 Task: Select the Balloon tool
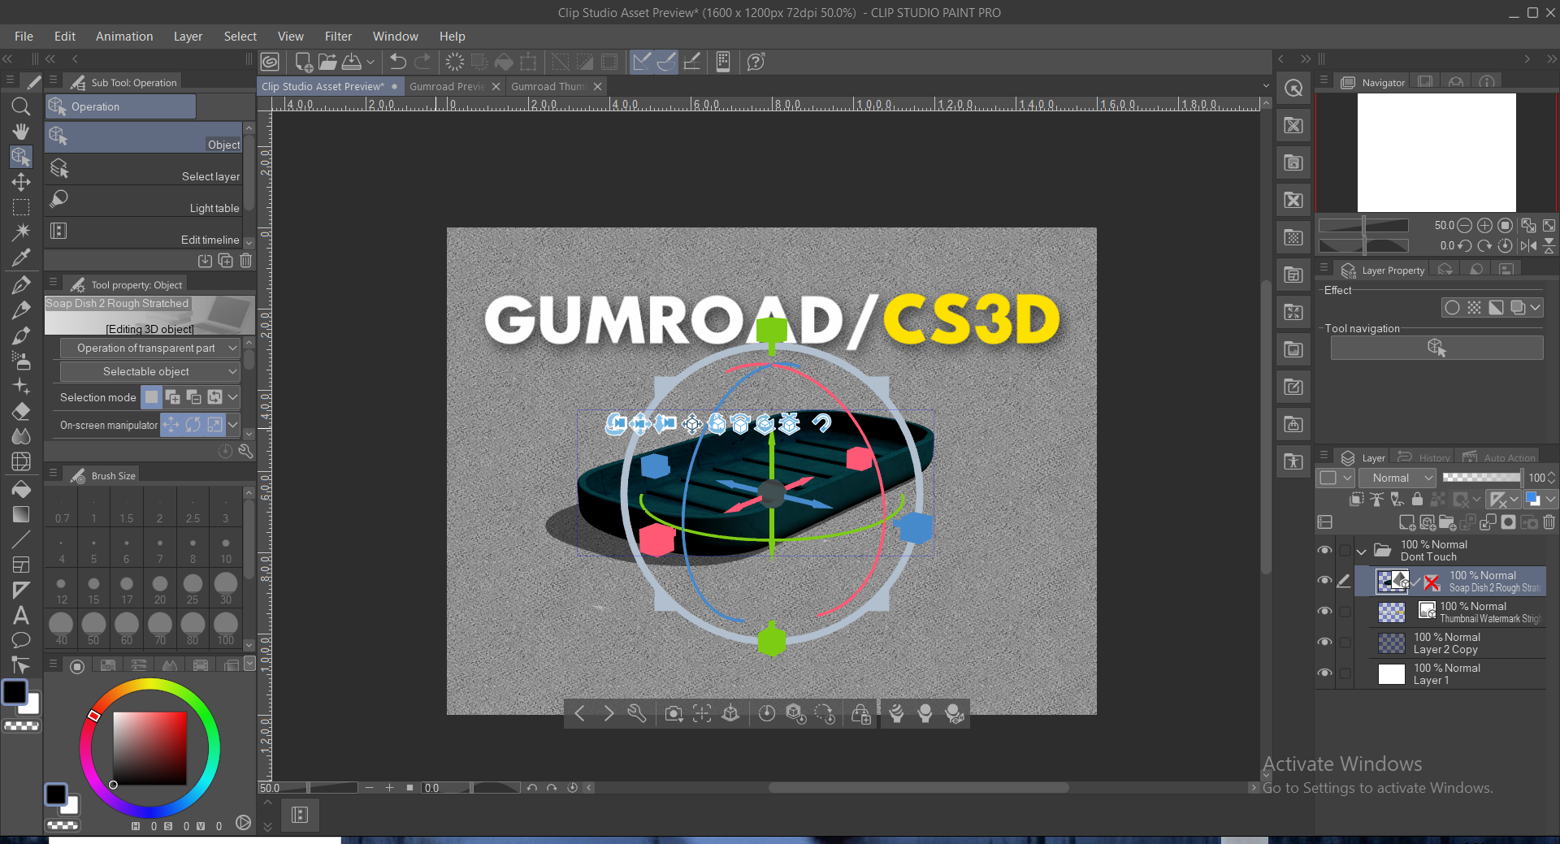(x=21, y=640)
